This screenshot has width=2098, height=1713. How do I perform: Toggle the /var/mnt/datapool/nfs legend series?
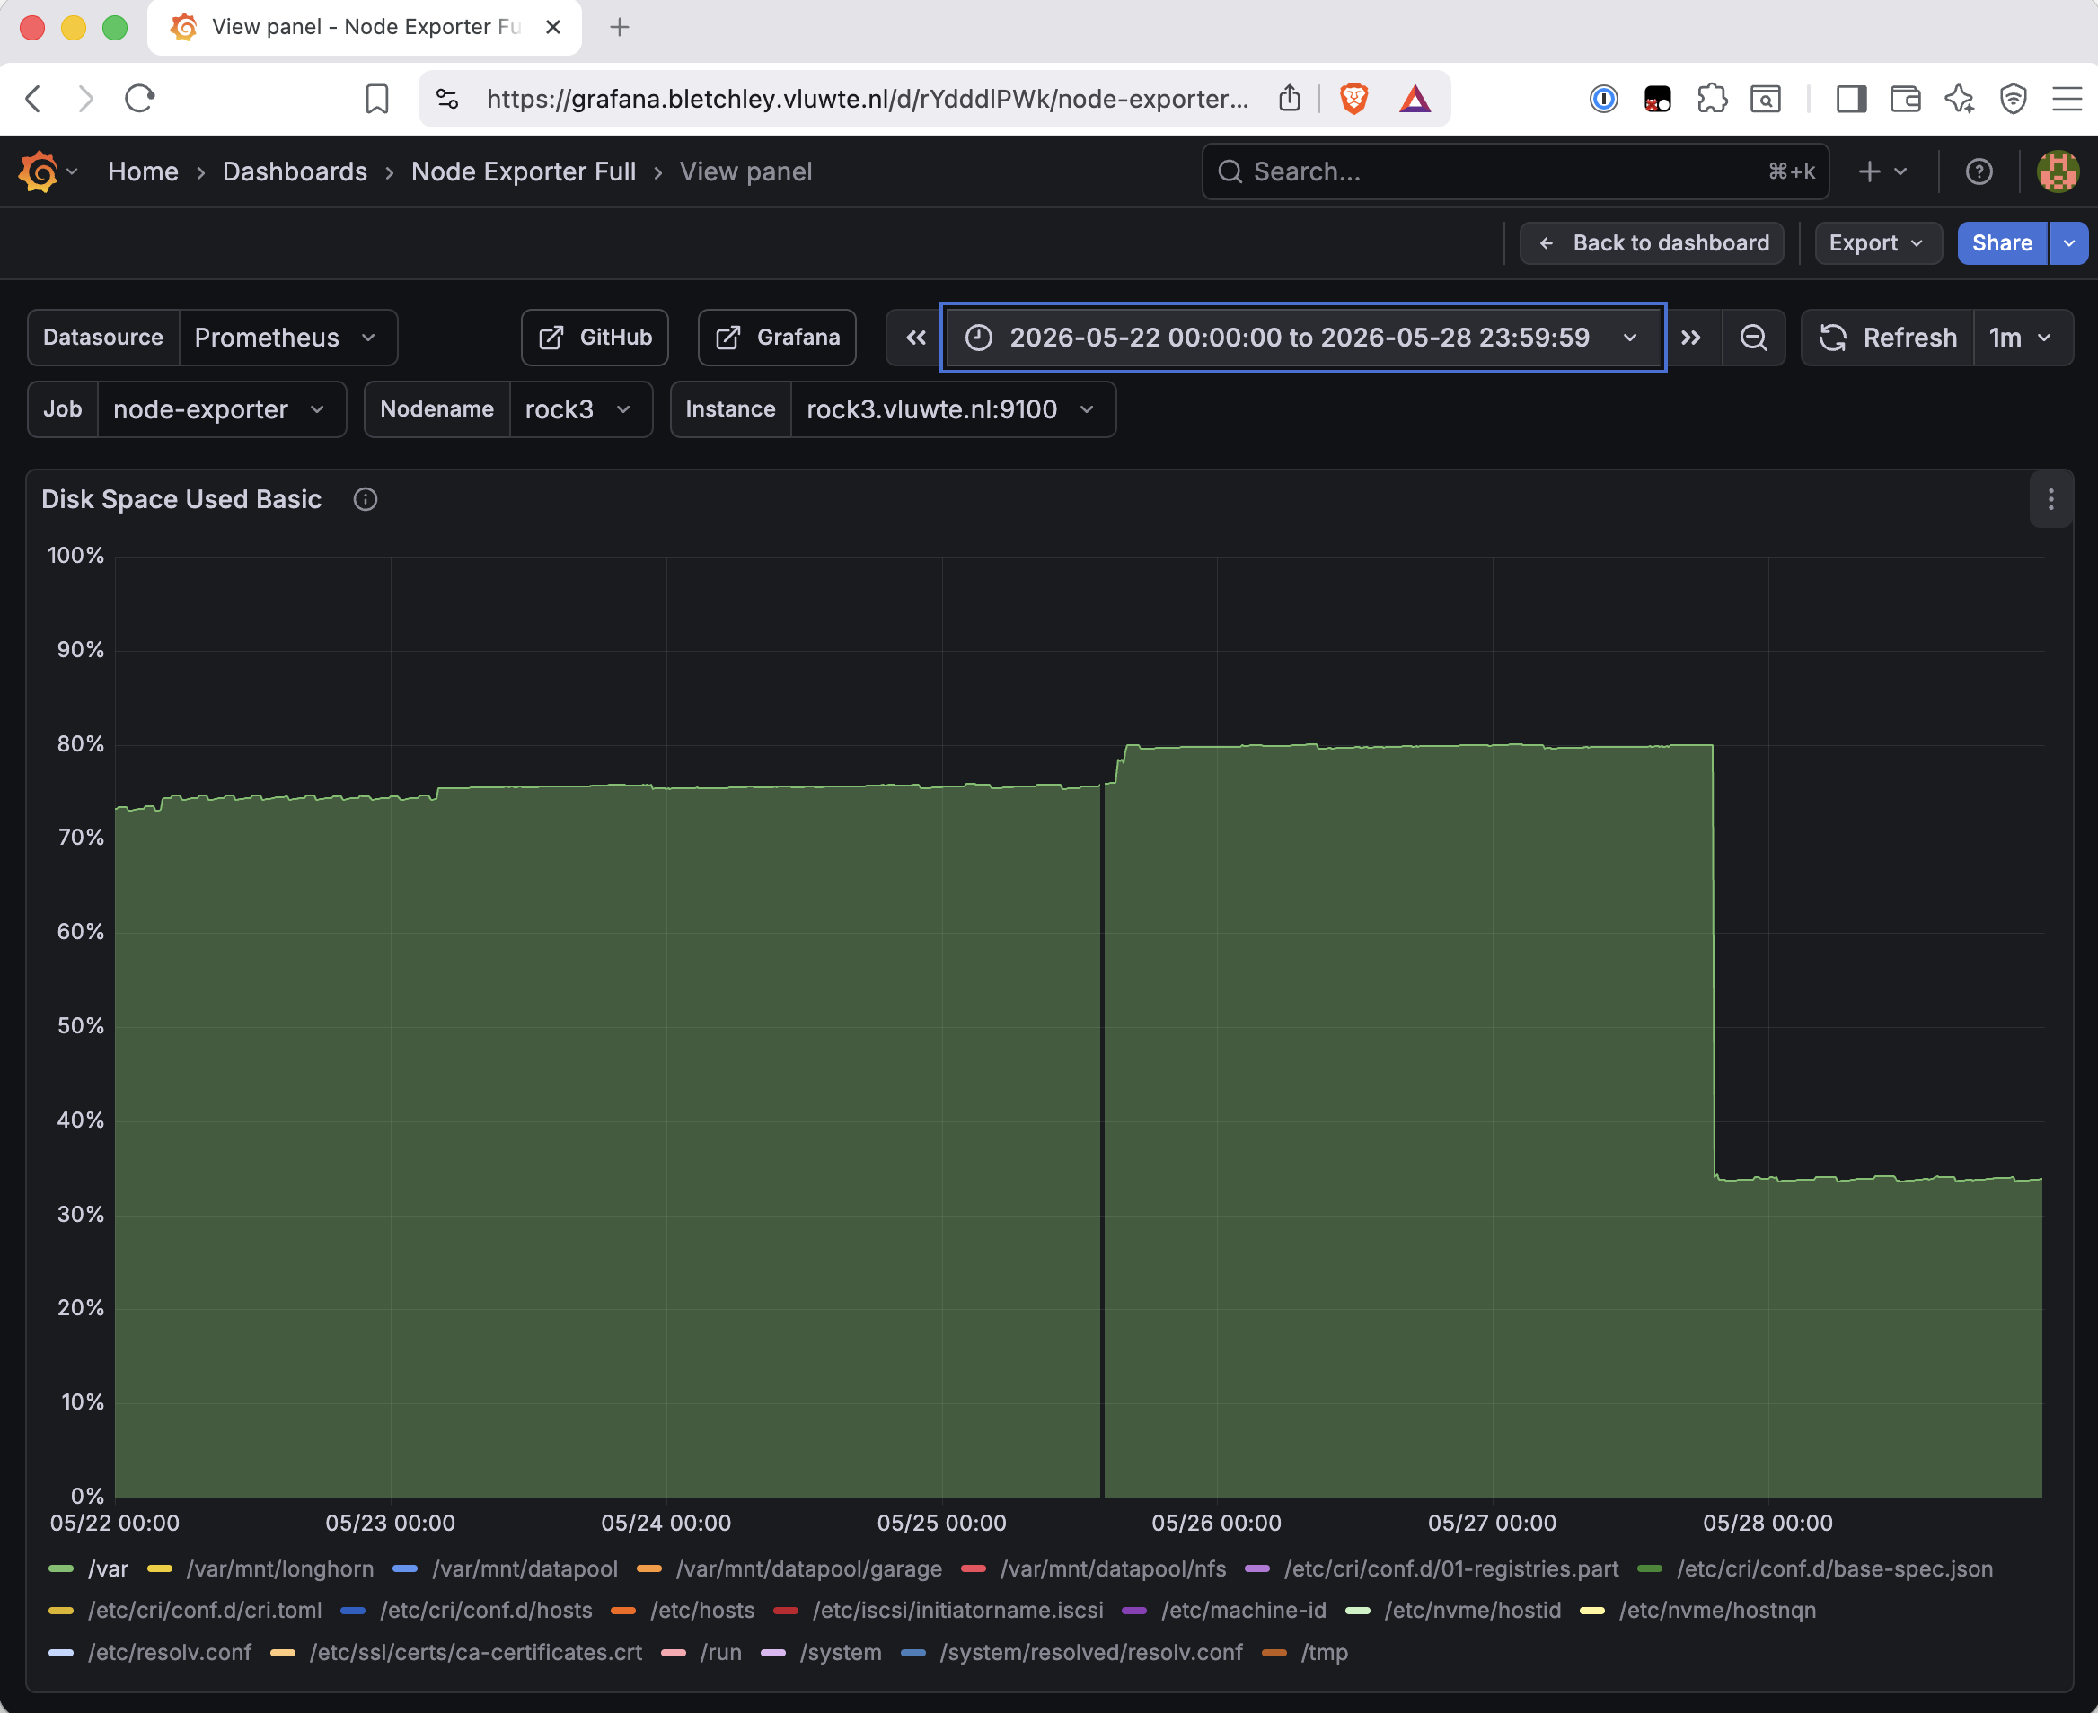click(x=1113, y=1569)
